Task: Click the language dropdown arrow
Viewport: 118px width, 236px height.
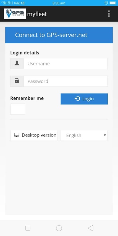Action: [105, 135]
